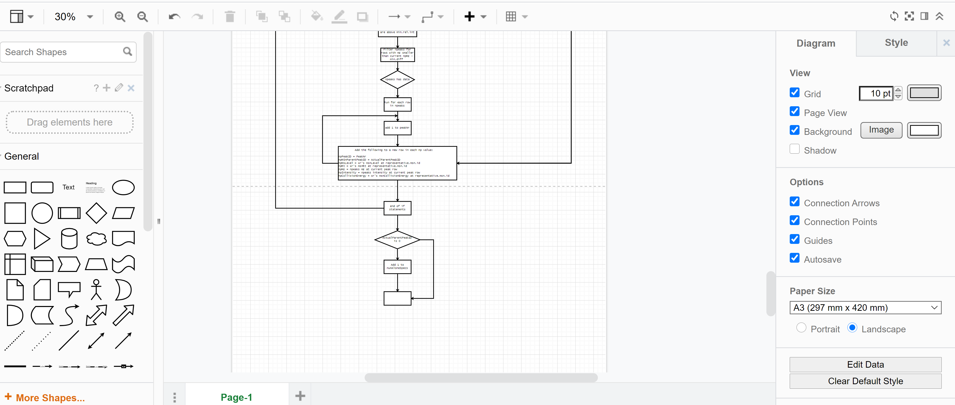Uncheck Connection Arrows option
The image size is (955, 405).
point(794,201)
